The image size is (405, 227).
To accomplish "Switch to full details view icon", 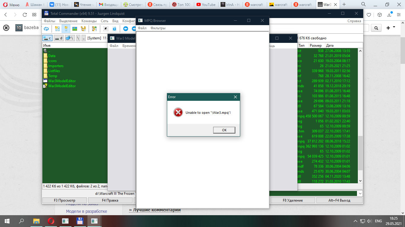I will point(66,29).
